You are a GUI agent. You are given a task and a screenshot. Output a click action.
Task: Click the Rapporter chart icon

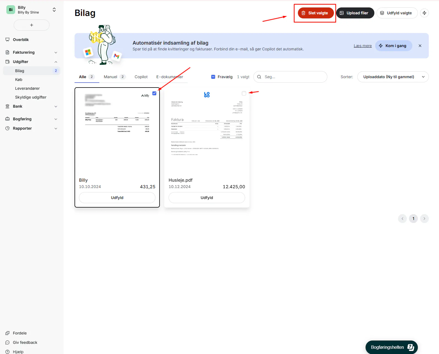coord(7,128)
